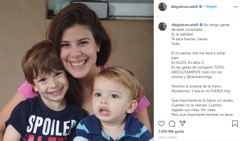Viewport: 240px width, 141px height.
Task: Save the post with the bookmark icon
Action: [235, 124]
